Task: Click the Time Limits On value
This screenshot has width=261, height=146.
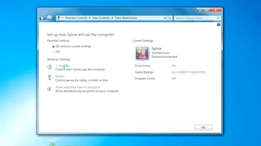Action: (174, 66)
